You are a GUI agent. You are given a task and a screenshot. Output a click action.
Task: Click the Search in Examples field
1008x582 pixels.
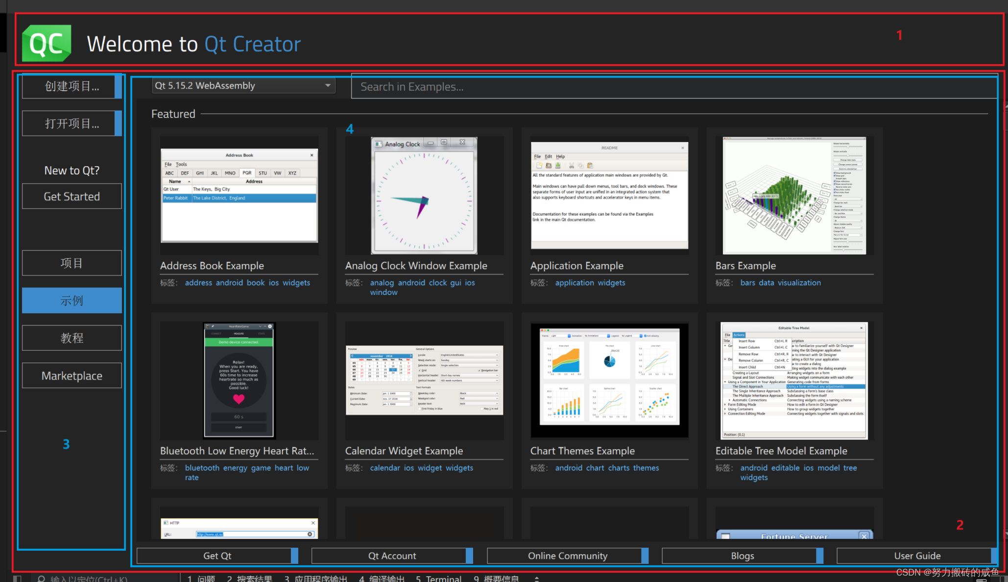click(x=673, y=87)
